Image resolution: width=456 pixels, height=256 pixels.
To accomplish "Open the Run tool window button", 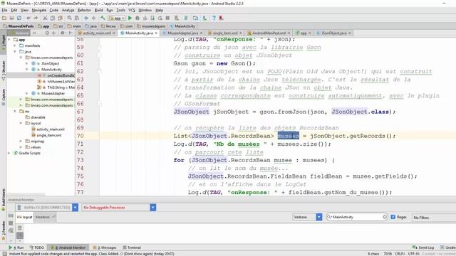I will click(16, 247).
